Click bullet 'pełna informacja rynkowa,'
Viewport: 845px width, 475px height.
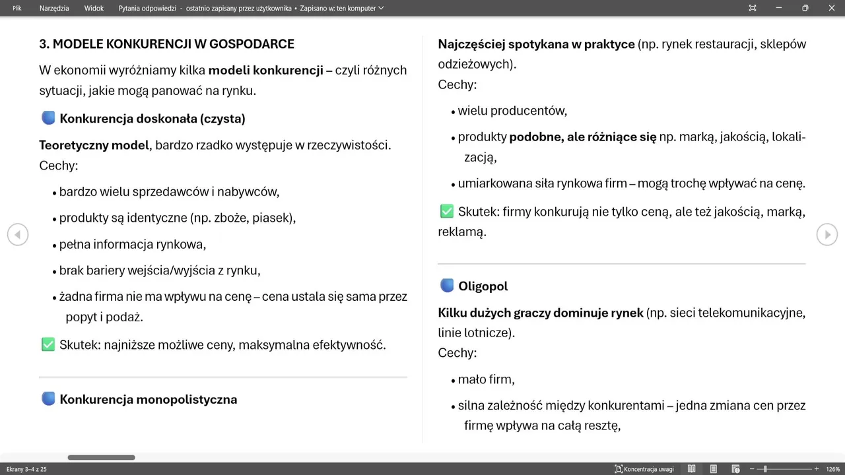(x=133, y=244)
